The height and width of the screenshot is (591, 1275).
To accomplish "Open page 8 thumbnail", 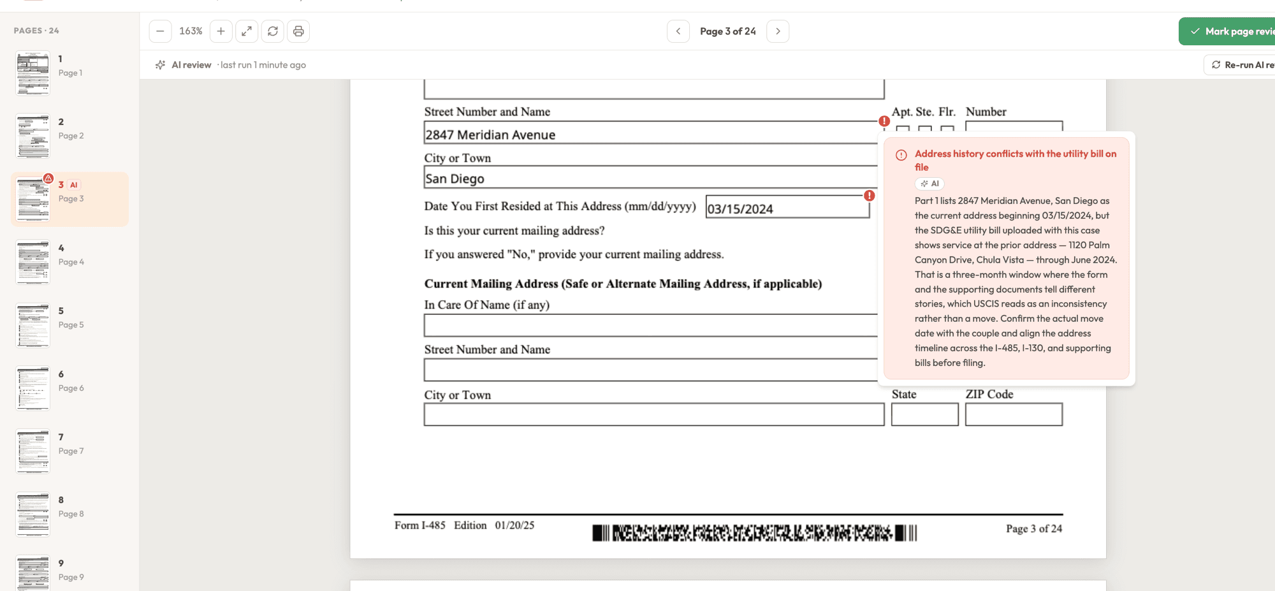I will point(33,514).
